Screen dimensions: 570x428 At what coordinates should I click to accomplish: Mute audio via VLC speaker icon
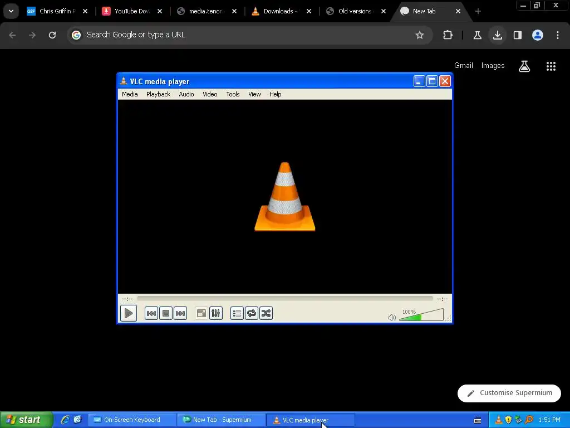pos(392,317)
